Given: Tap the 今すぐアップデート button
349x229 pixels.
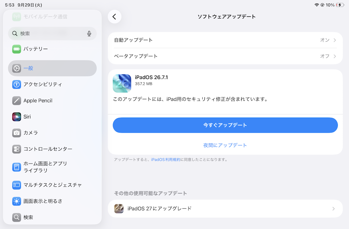Looking at the screenshot, I should pos(225,125).
